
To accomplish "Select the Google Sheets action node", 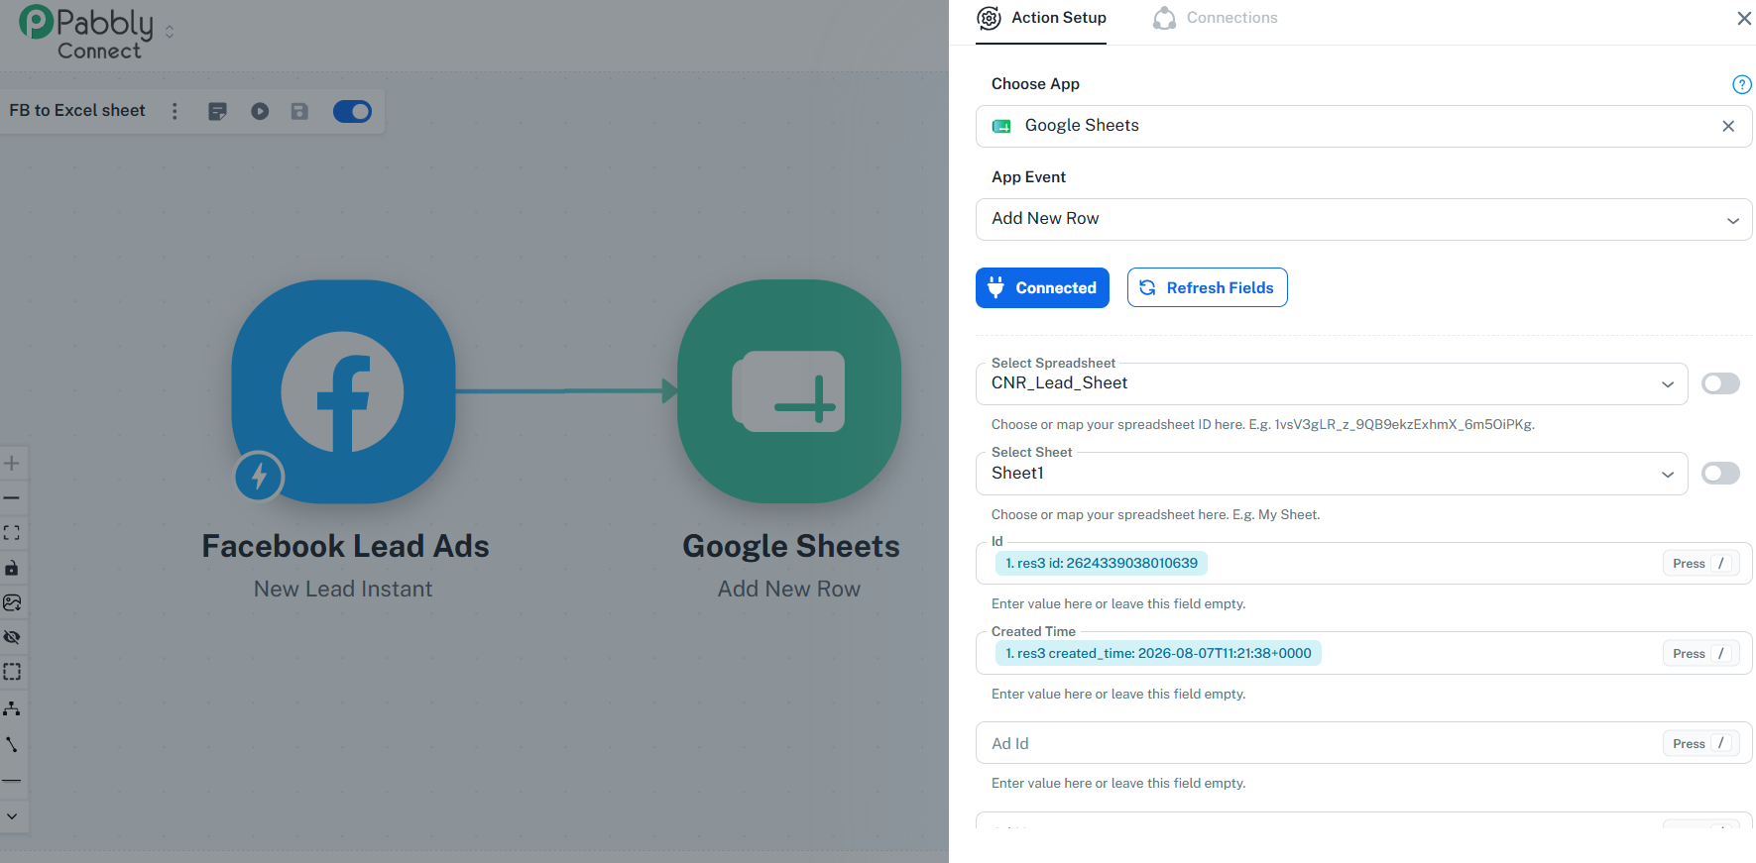I will [x=789, y=391].
